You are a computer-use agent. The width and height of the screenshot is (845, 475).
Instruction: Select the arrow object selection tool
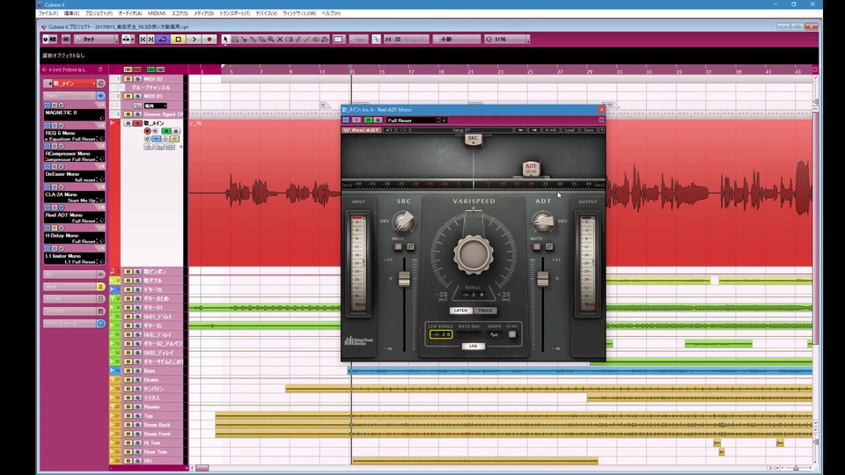tap(226, 40)
